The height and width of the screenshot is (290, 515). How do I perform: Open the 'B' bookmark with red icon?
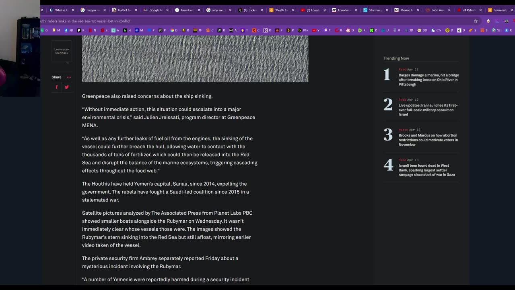tap(339, 30)
